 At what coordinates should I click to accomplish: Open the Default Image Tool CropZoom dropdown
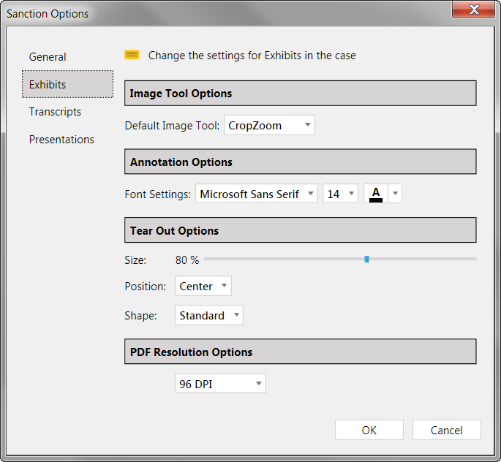click(x=269, y=125)
